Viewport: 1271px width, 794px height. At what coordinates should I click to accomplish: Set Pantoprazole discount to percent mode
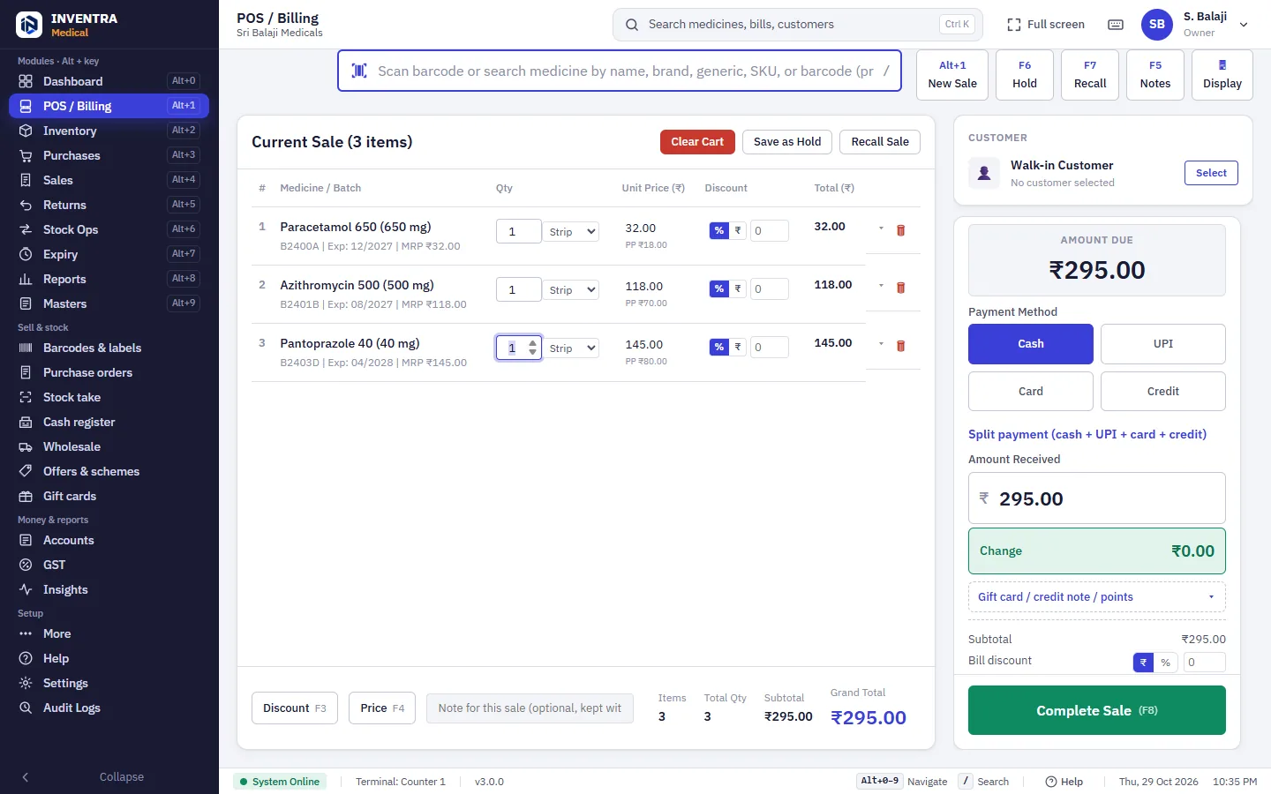pyautogui.click(x=719, y=348)
